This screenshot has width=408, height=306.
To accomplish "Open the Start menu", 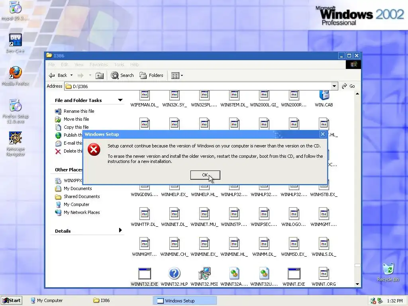I will point(11,300).
